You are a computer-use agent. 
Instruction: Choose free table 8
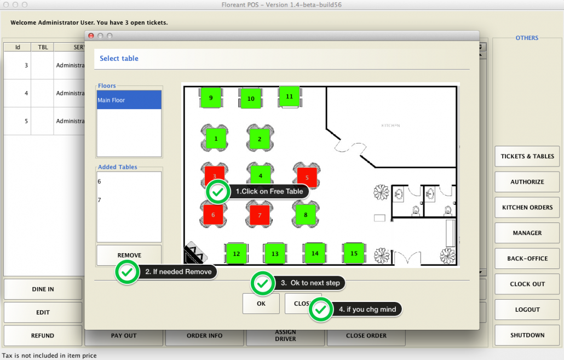(306, 215)
